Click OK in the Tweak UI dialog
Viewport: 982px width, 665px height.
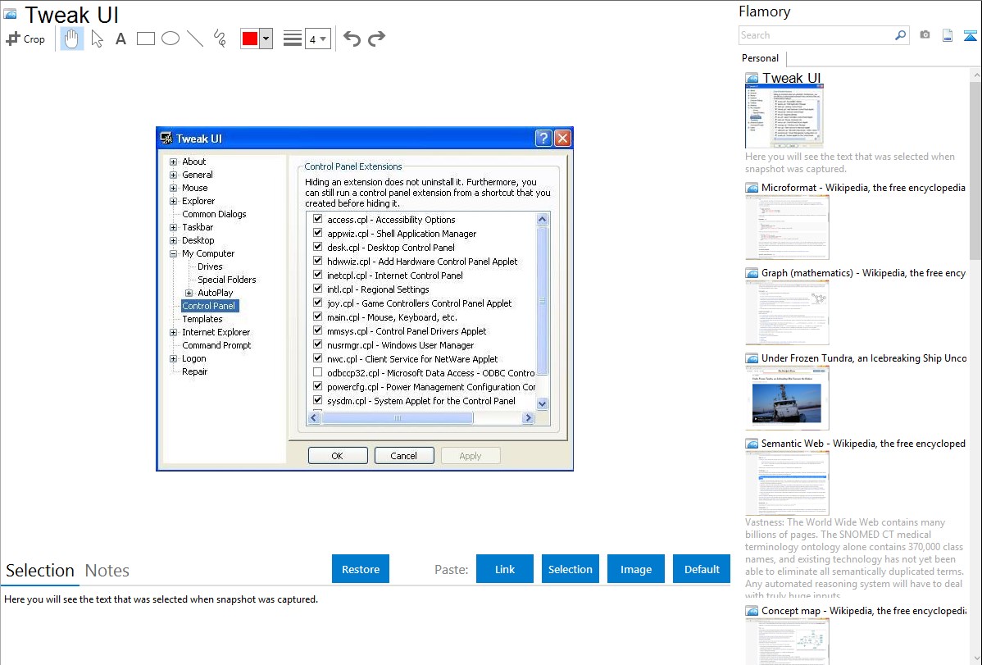(x=338, y=456)
